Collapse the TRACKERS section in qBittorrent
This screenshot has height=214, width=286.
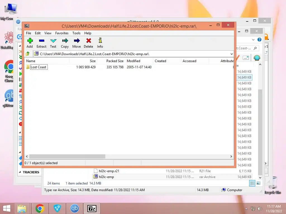pyautogui.click(x=20, y=172)
